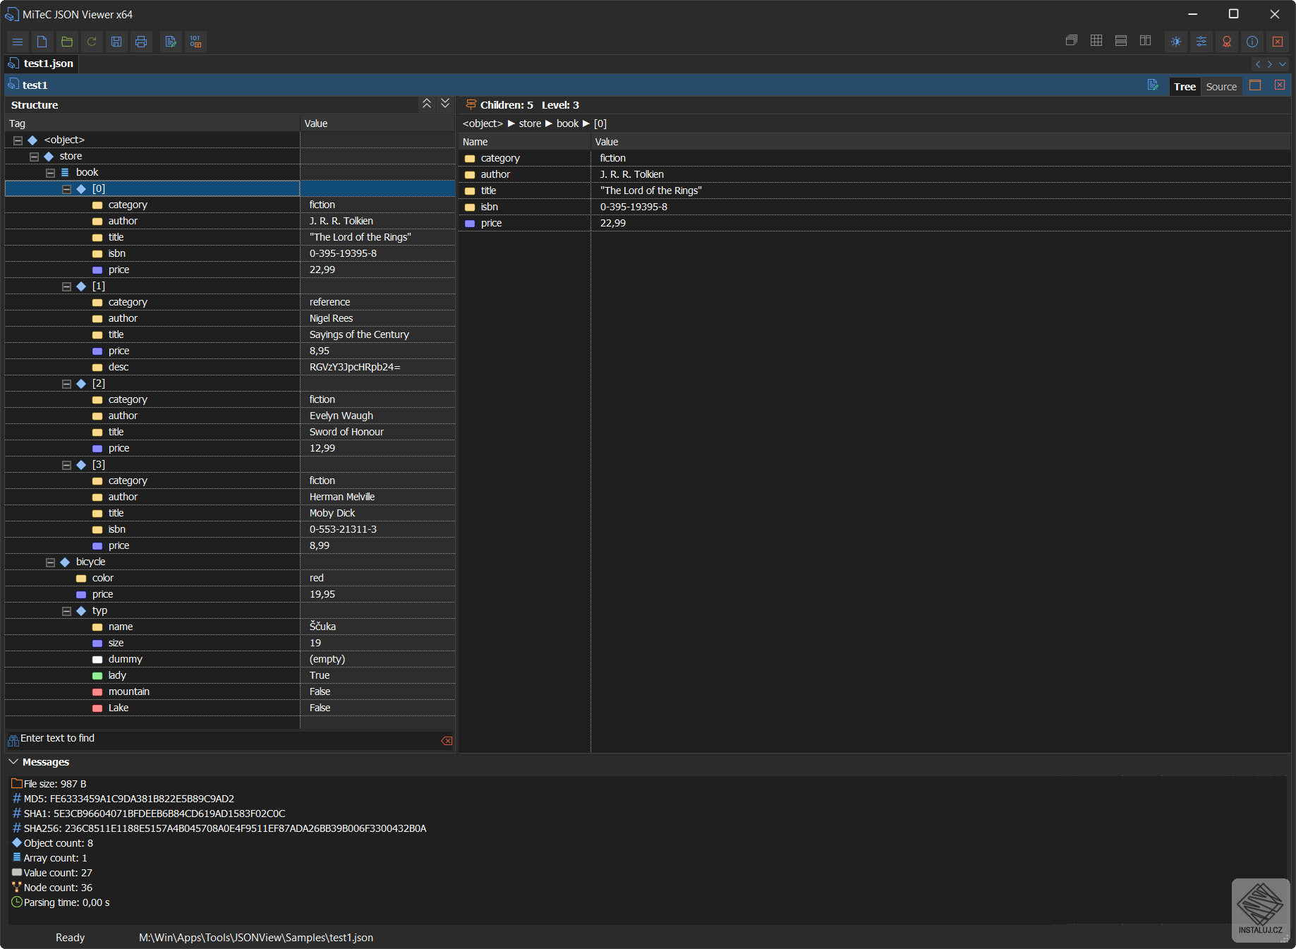Collapse the Messages panel
This screenshot has height=949, width=1296.
tap(13, 762)
